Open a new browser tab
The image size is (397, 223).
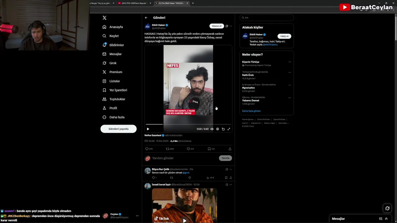193,3
